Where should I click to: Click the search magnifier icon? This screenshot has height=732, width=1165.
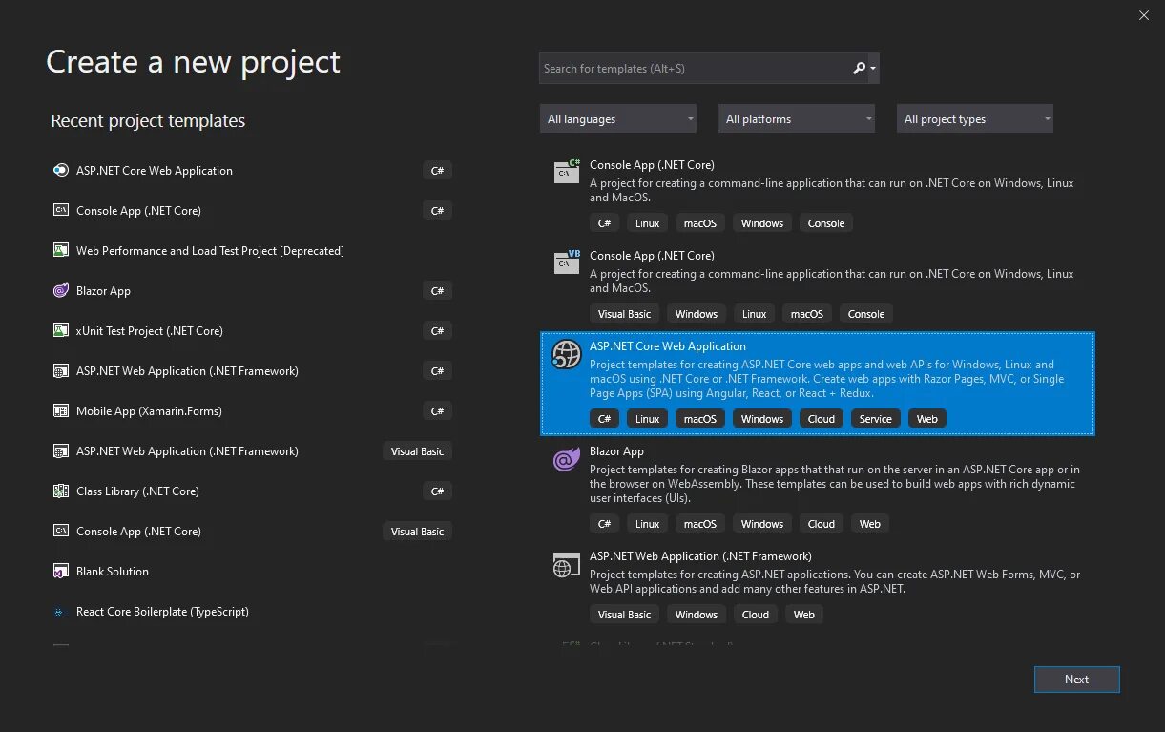[x=859, y=68]
